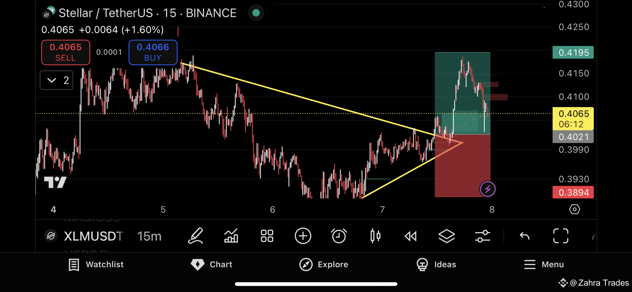Open the Explore tab

(x=324, y=264)
